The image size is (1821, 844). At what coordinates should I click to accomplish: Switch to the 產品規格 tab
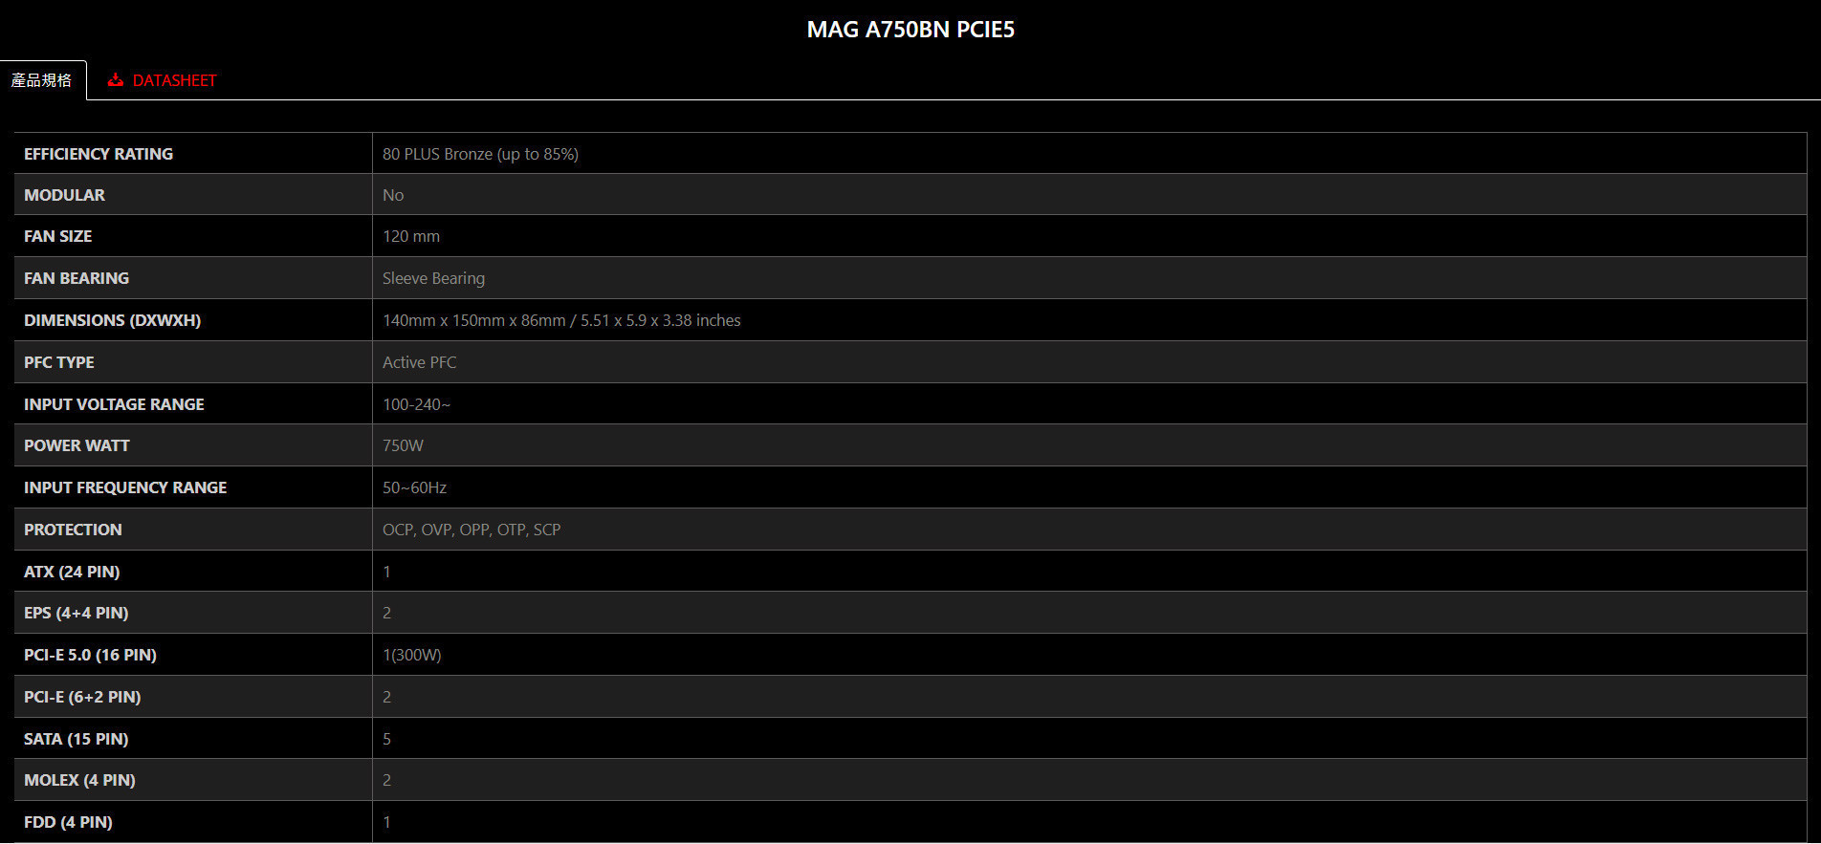(x=42, y=80)
